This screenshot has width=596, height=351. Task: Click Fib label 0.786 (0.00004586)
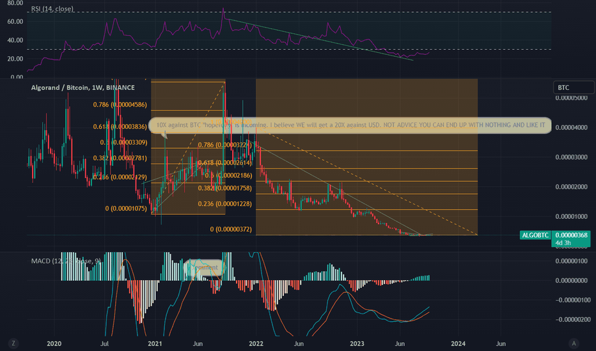(x=120, y=105)
